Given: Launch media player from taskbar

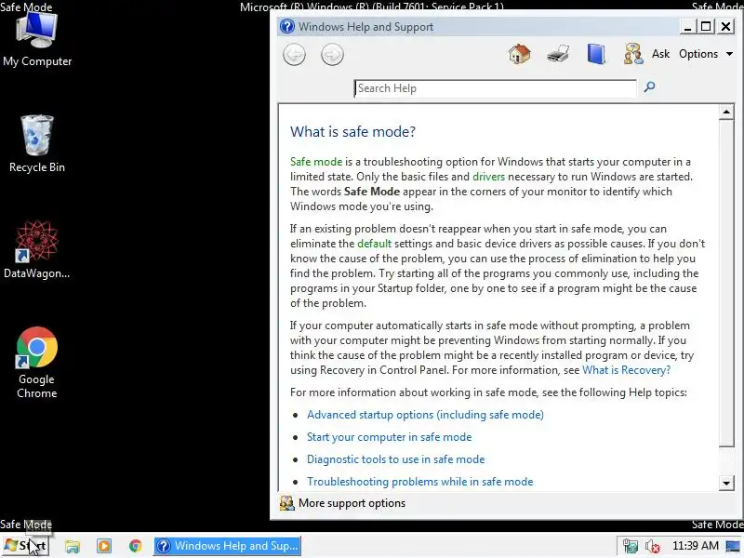Looking at the screenshot, I should (104, 546).
